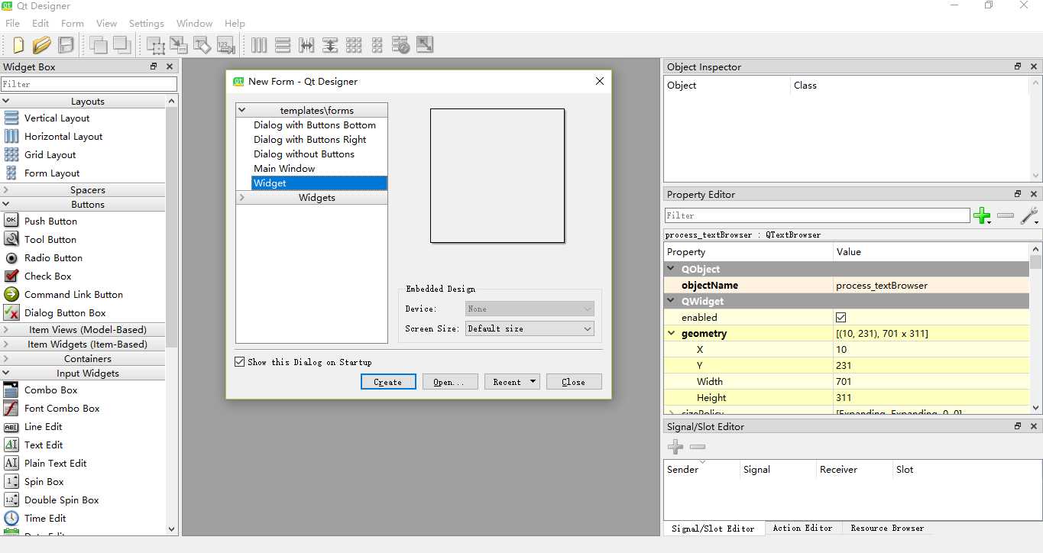This screenshot has width=1043, height=553.
Task: Click the Property Editor vertical scrollbar
Action: click(1036, 328)
